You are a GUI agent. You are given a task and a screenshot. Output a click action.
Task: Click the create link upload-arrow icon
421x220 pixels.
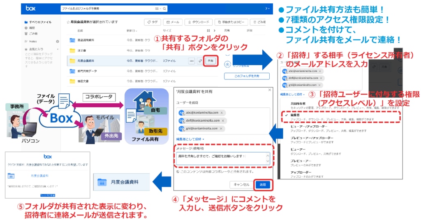pos(227,64)
